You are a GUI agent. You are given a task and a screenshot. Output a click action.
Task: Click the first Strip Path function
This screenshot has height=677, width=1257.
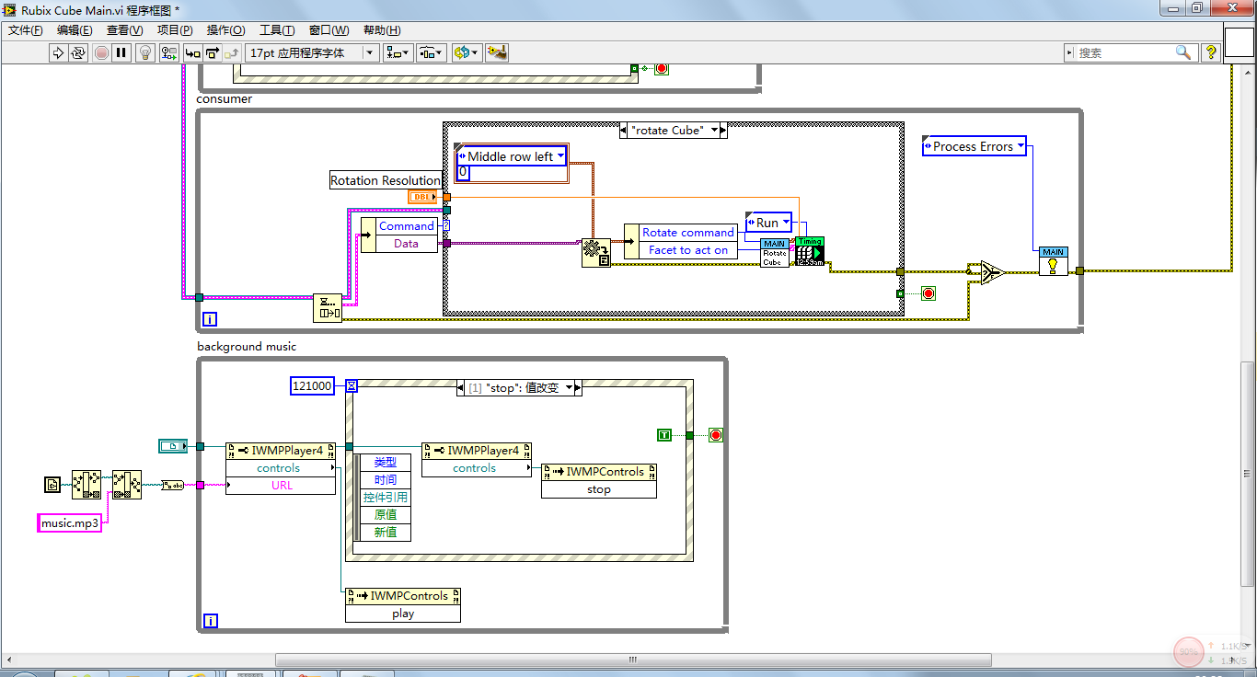[86, 484]
